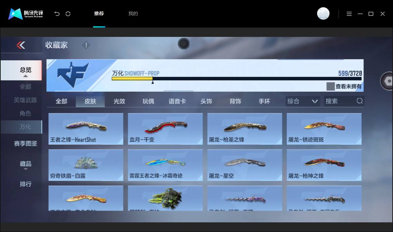Click the CF emblem banner logo

point(73,75)
